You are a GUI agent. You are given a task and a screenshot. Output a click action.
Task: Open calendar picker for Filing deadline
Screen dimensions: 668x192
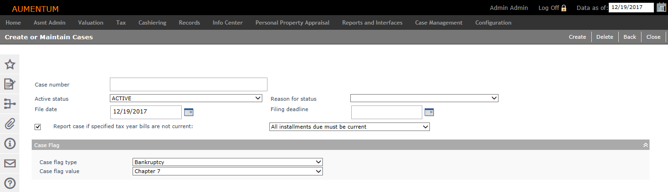click(x=429, y=112)
